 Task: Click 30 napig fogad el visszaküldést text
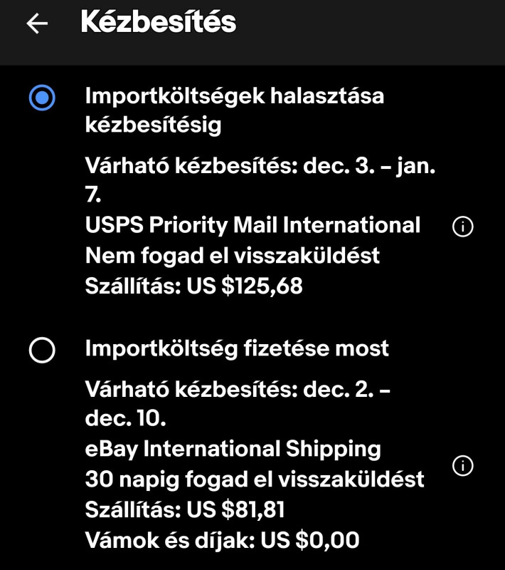(254, 479)
